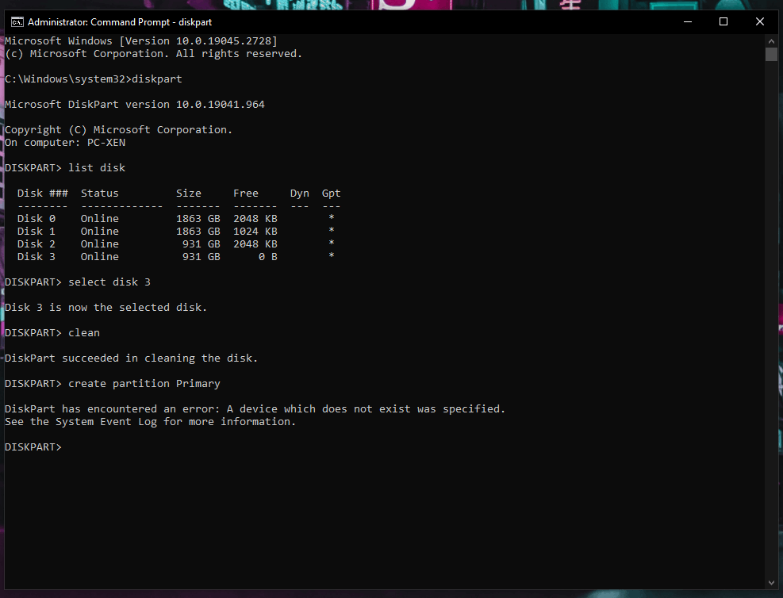Click the scrollbar up arrow

point(771,40)
